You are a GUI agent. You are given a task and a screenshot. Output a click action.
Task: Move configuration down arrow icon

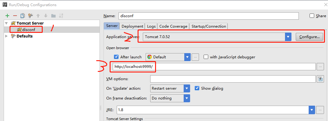(46, 15)
